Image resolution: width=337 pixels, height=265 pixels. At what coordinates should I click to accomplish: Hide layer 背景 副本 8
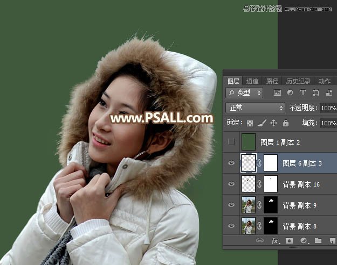231,226
